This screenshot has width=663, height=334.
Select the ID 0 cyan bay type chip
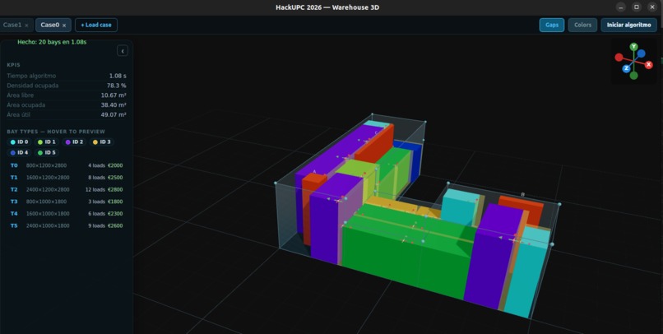click(19, 142)
